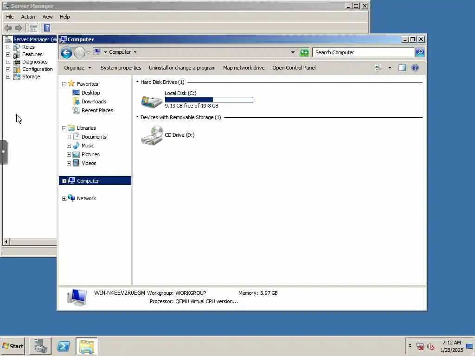Collapse Hard Disk Drives group

tap(137, 82)
